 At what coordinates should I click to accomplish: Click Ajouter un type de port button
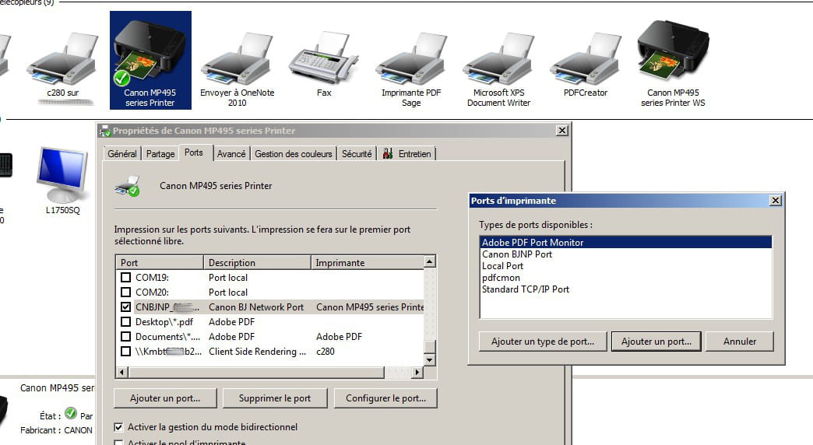click(542, 342)
